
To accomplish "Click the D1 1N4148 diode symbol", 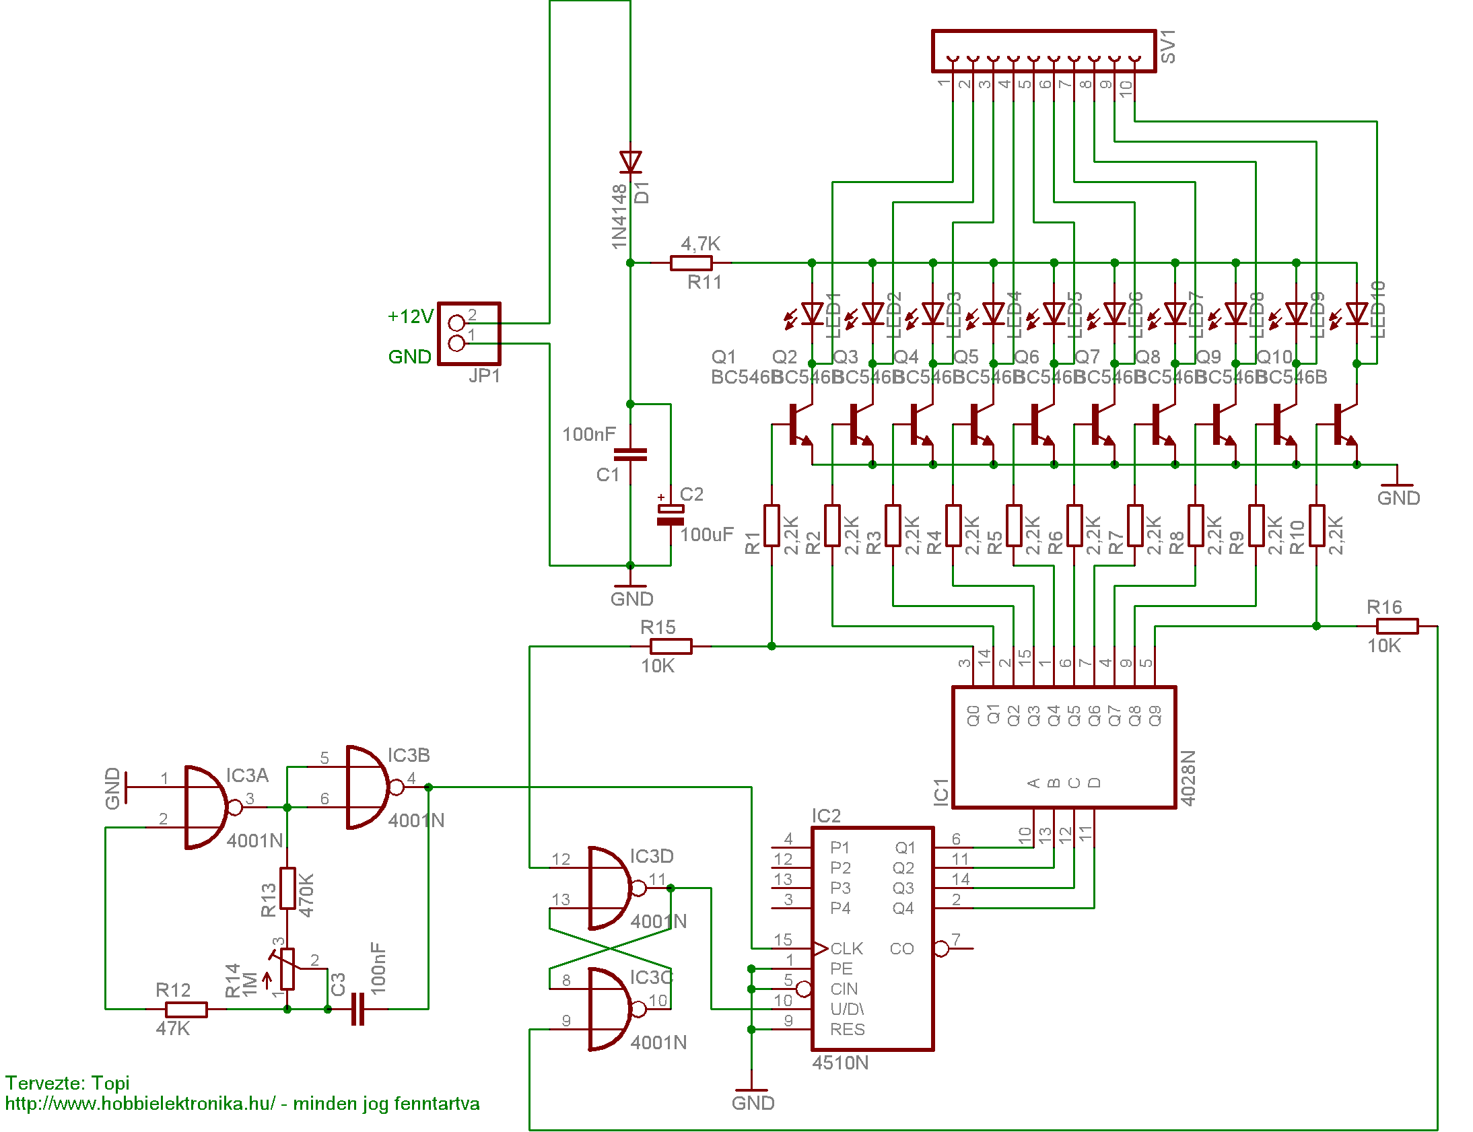I will point(630,162).
